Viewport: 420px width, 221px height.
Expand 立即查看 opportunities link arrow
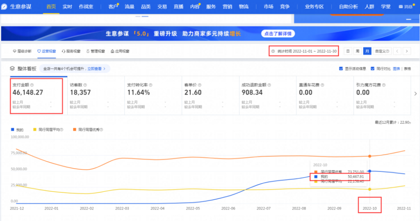(x=105, y=69)
